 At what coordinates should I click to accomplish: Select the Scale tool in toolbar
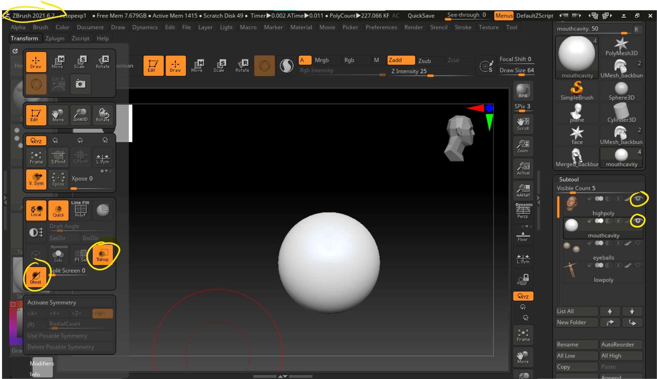220,66
